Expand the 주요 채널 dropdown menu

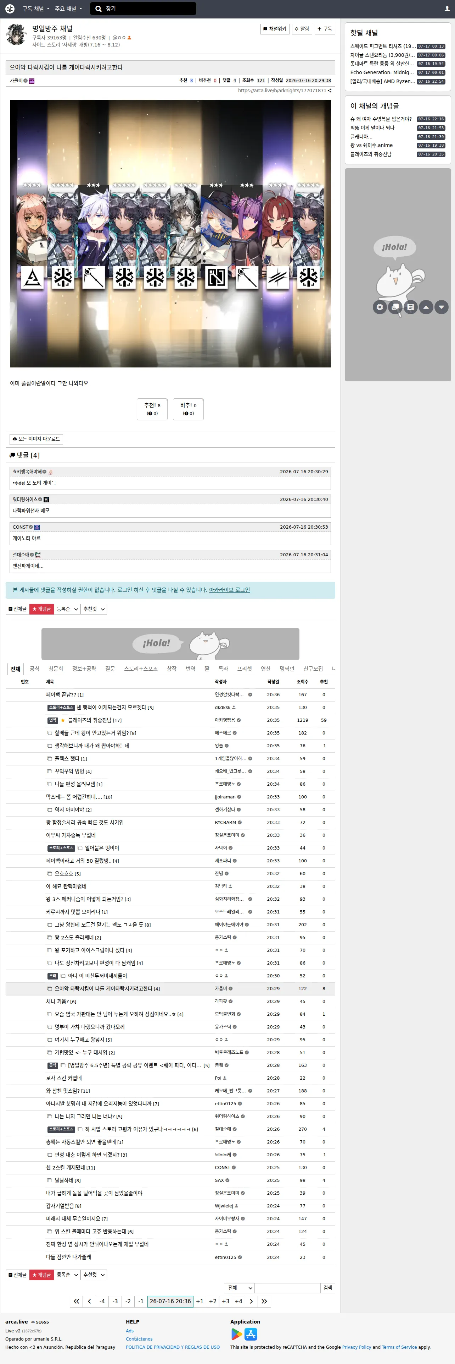[x=69, y=9]
